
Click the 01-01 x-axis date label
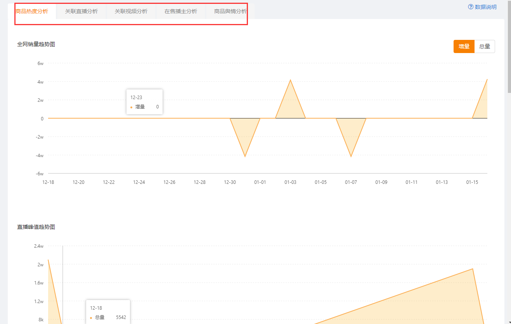(x=260, y=182)
